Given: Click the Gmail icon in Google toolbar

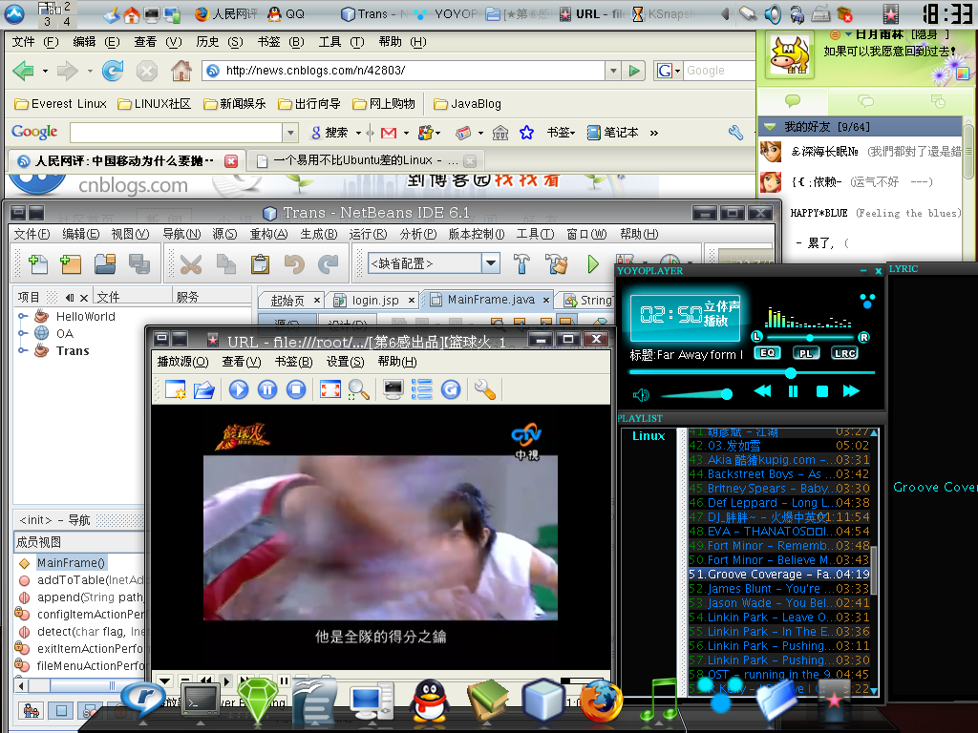Looking at the screenshot, I should pyautogui.click(x=389, y=133).
